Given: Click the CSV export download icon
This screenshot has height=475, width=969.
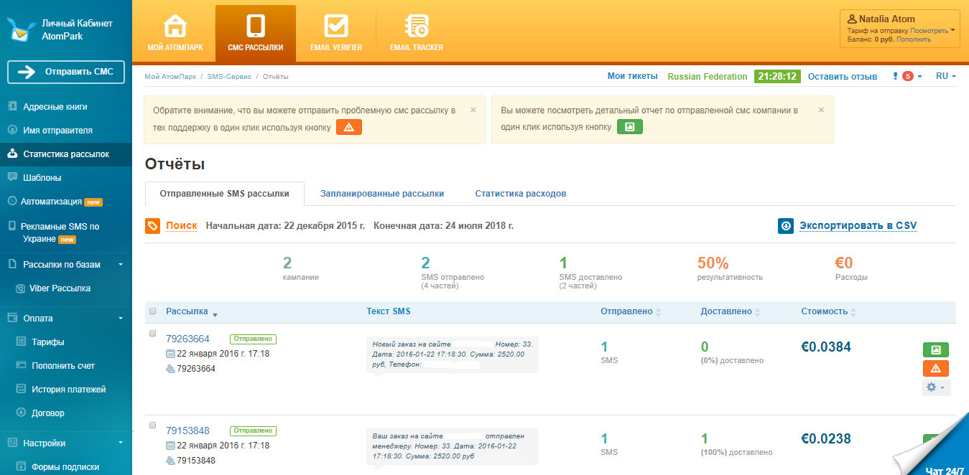Looking at the screenshot, I should click(786, 226).
